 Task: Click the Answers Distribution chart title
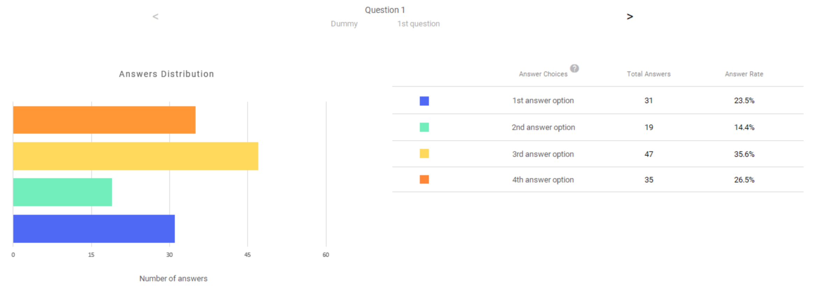166,74
